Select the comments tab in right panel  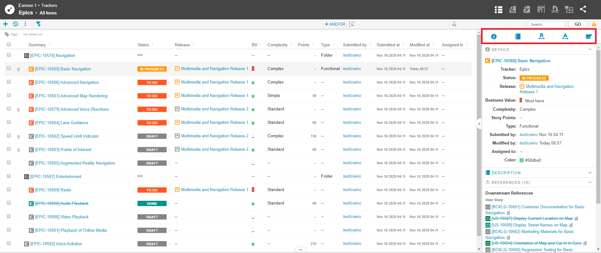[588, 37]
